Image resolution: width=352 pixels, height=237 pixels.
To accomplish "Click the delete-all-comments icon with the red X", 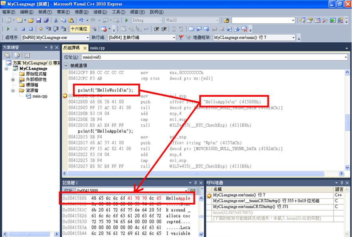I will (x=244, y=29).
